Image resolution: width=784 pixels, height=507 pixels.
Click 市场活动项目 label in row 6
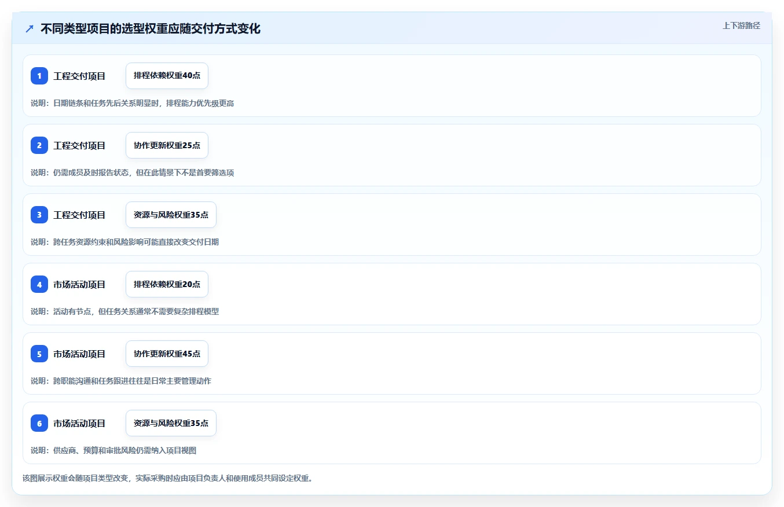coord(79,423)
